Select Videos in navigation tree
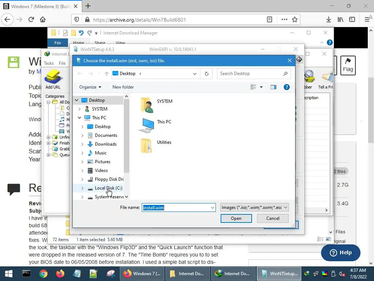Image resolution: width=374 pixels, height=281 pixels. pos(101,171)
